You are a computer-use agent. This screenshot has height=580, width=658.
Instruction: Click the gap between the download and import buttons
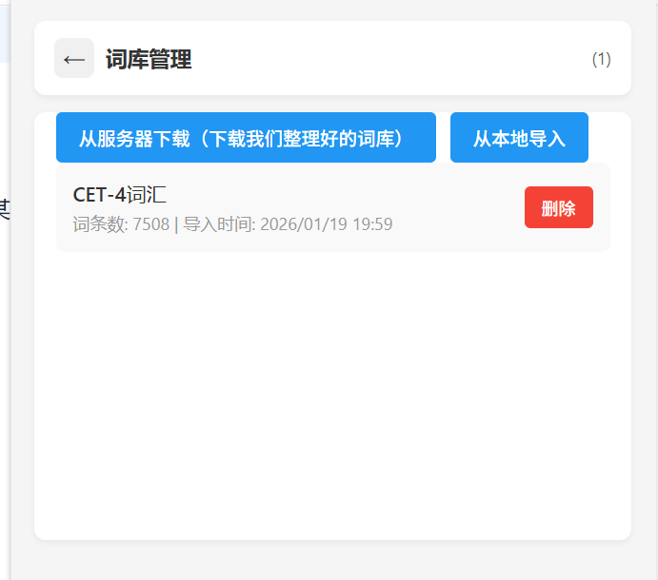click(x=443, y=138)
